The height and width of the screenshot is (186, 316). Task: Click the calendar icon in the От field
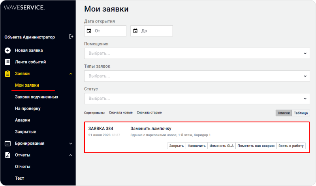(89, 31)
